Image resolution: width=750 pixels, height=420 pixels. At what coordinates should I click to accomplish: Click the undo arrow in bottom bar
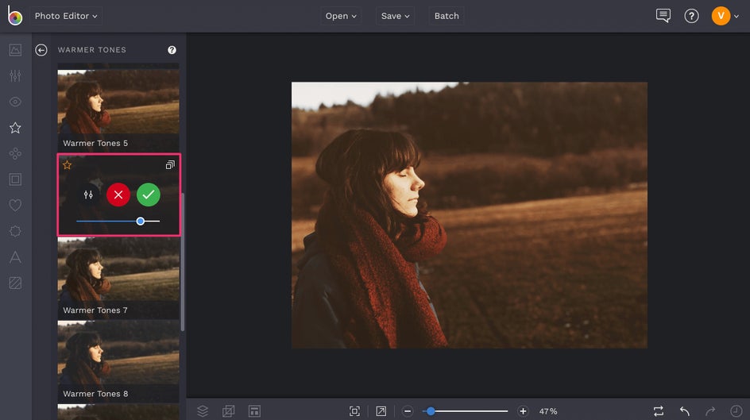tap(684, 411)
